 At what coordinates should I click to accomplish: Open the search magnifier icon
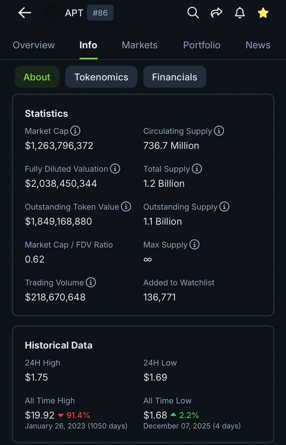pos(193,13)
